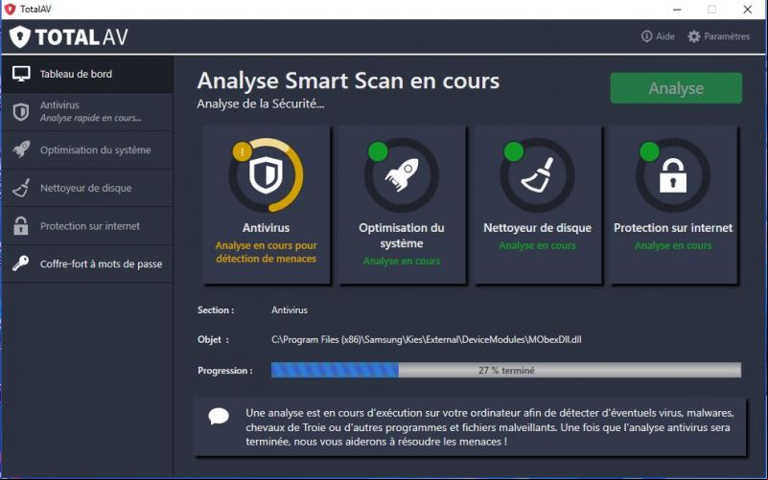Open Coffre-fort à mots de passe
This screenshot has width=768, height=480.
[87, 263]
